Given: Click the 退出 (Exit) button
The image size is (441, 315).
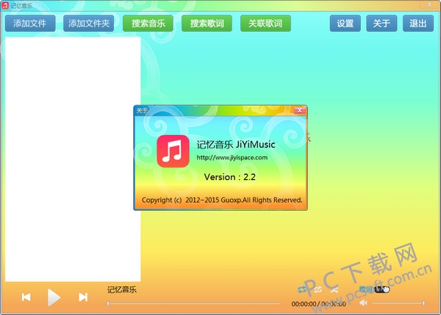Looking at the screenshot, I should tap(418, 23).
